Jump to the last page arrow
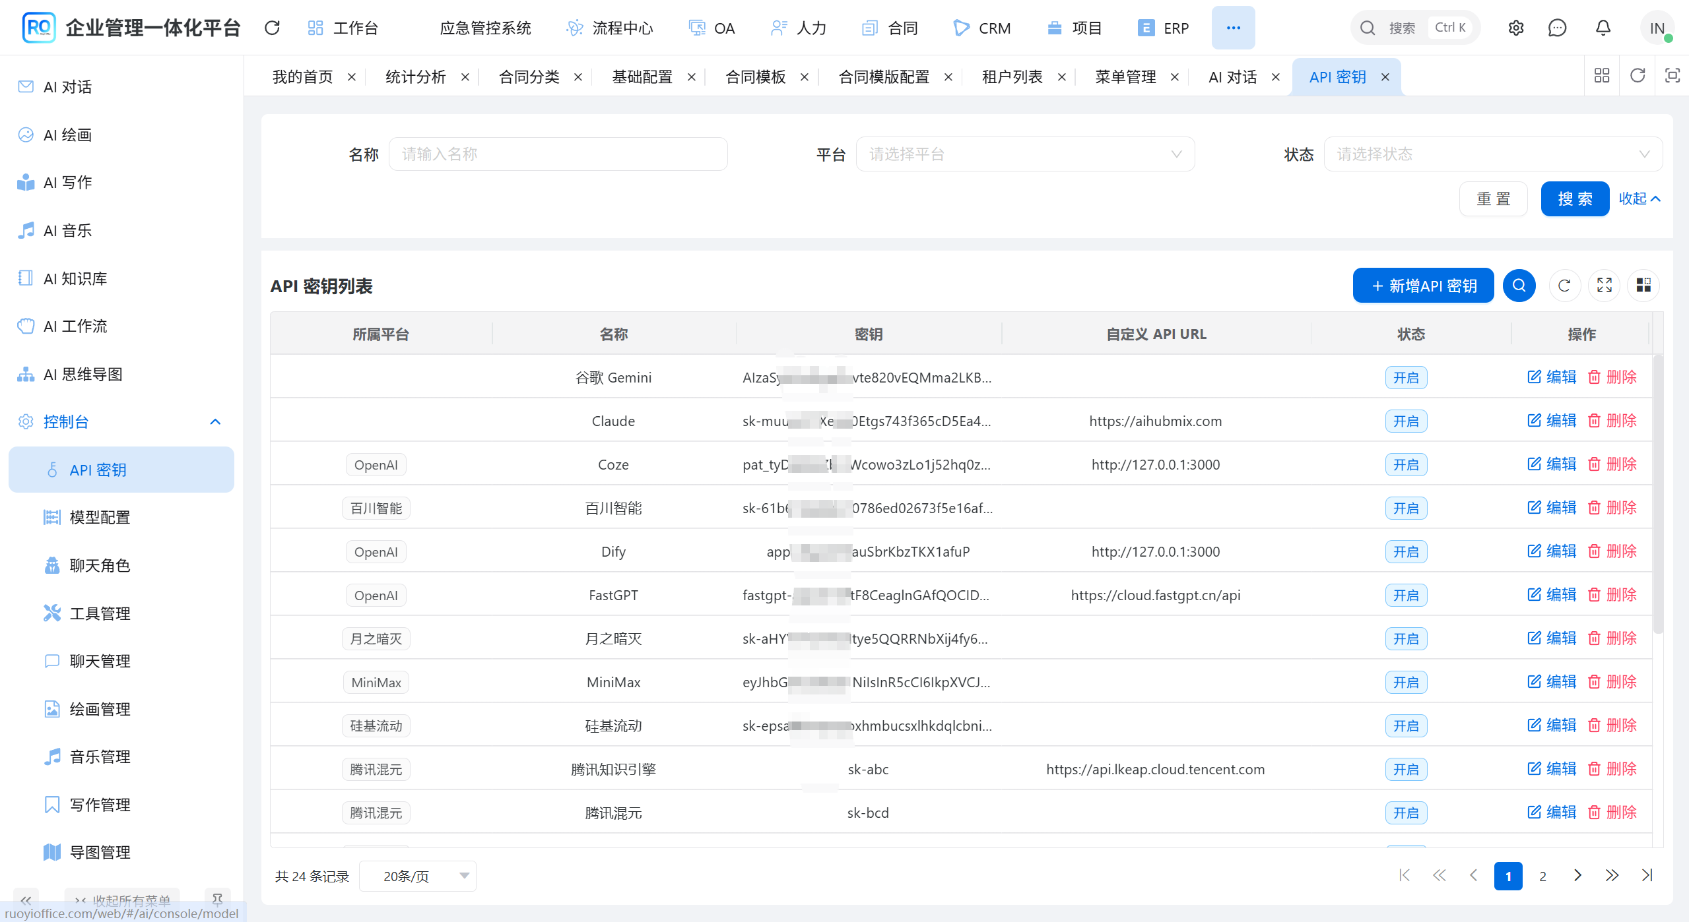 click(x=1647, y=876)
